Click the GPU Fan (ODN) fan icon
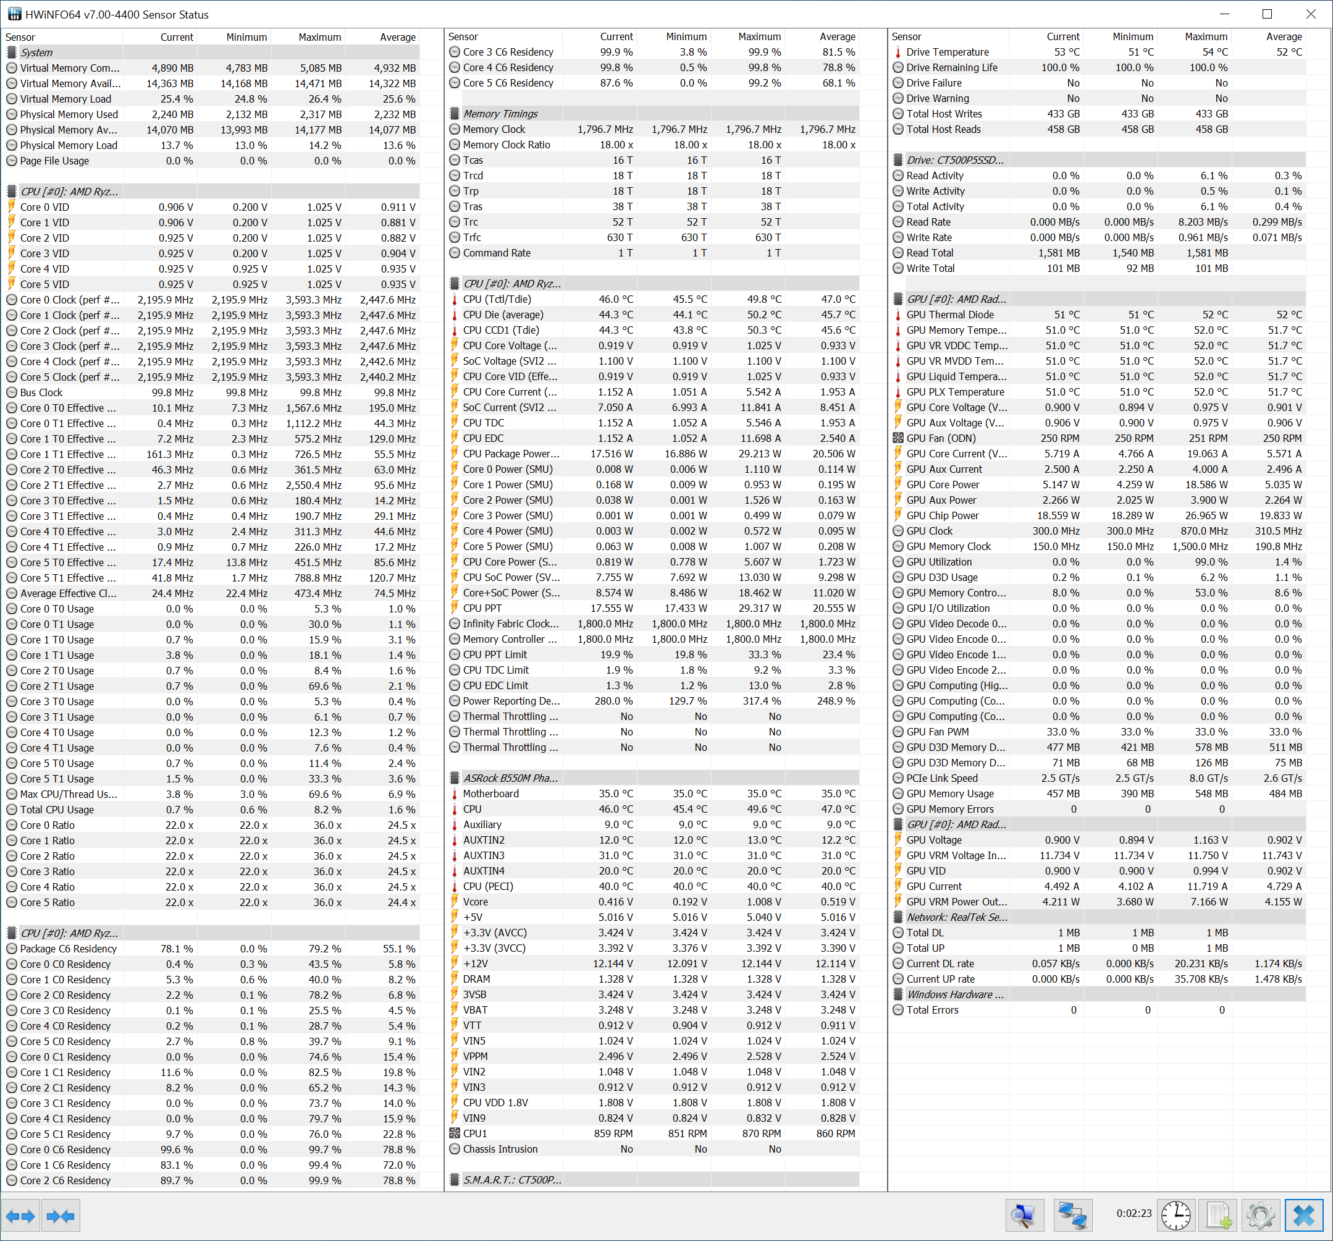The height and width of the screenshot is (1241, 1333). coord(898,438)
